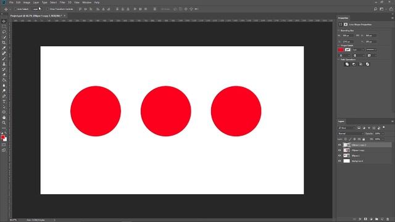
Task: Click the Create new group folder icon
Action: (x=376, y=220)
